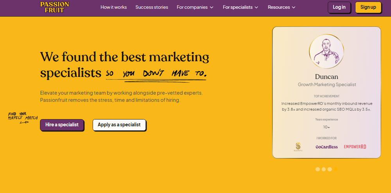Click Hire a specialist button
This screenshot has width=391, height=193.
click(62, 125)
